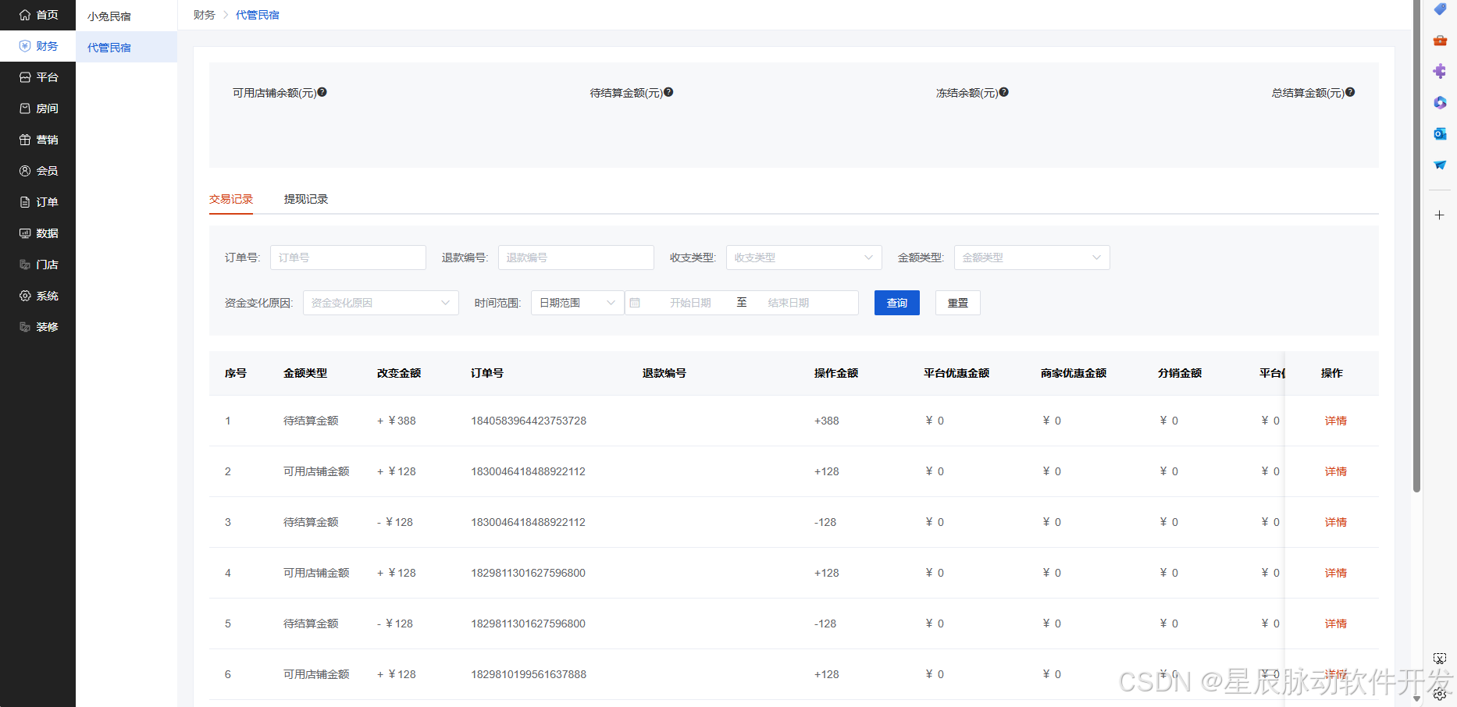Click the 结束日期 end date field
This screenshot has height=707, width=1457.
click(789, 303)
